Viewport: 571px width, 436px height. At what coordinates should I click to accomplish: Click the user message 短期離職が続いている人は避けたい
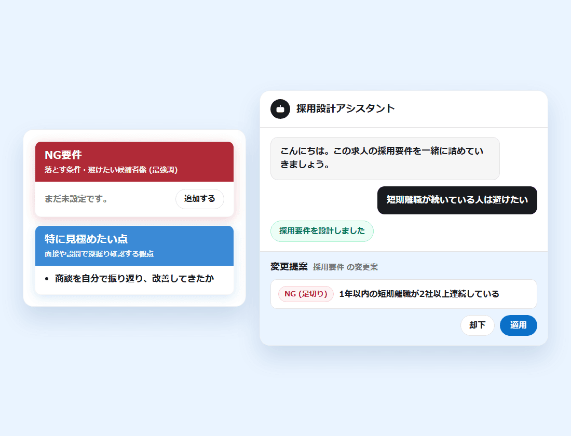(457, 200)
